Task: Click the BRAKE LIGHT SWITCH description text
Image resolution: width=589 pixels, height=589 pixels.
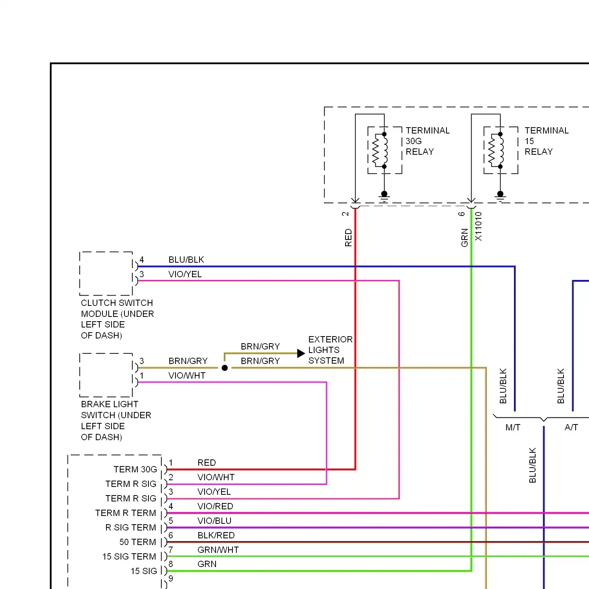Action: point(116,421)
